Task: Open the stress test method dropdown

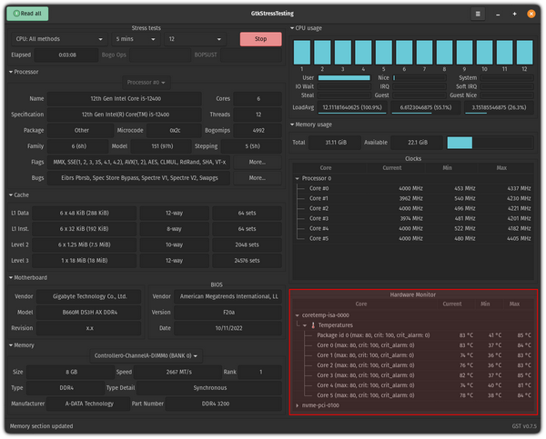Action: tap(58, 39)
